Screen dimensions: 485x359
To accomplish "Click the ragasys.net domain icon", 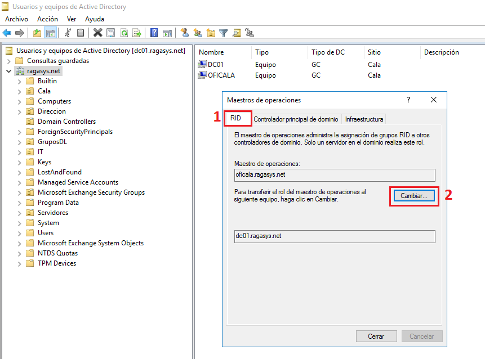I will click(x=20, y=71).
